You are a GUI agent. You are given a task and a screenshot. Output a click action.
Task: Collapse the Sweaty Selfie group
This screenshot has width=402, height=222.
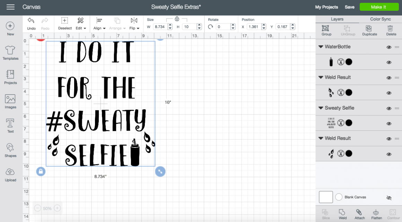[x=321, y=108]
